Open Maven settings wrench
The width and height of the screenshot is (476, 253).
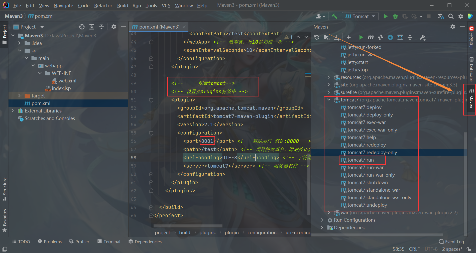(x=423, y=37)
